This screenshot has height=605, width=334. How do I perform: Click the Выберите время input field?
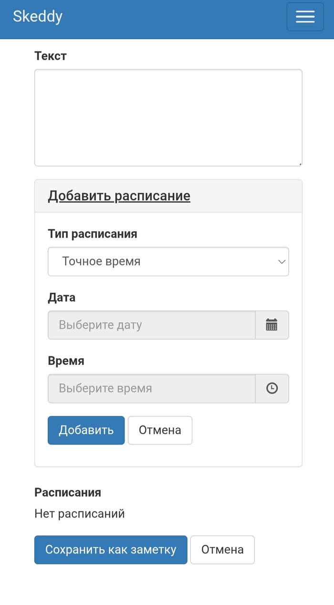pos(151,388)
